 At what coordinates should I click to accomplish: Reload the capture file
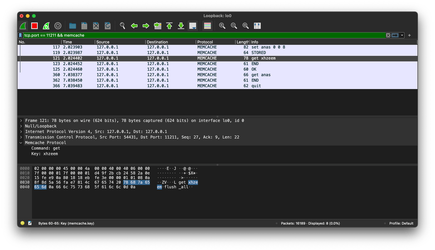(x=108, y=26)
